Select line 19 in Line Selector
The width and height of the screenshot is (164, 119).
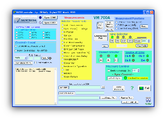tap(112, 41)
